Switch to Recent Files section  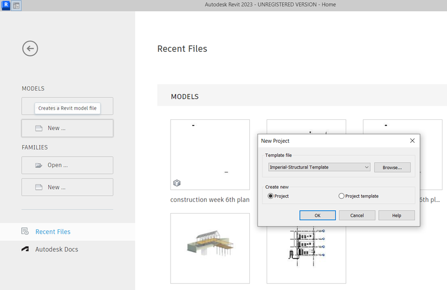coord(68,231)
